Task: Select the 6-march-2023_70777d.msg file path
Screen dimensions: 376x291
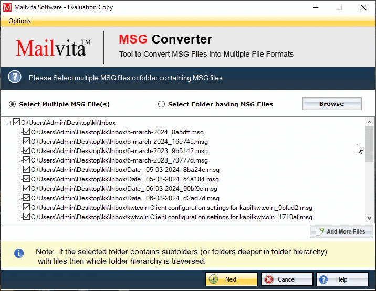Action: pyautogui.click(x=119, y=160)
